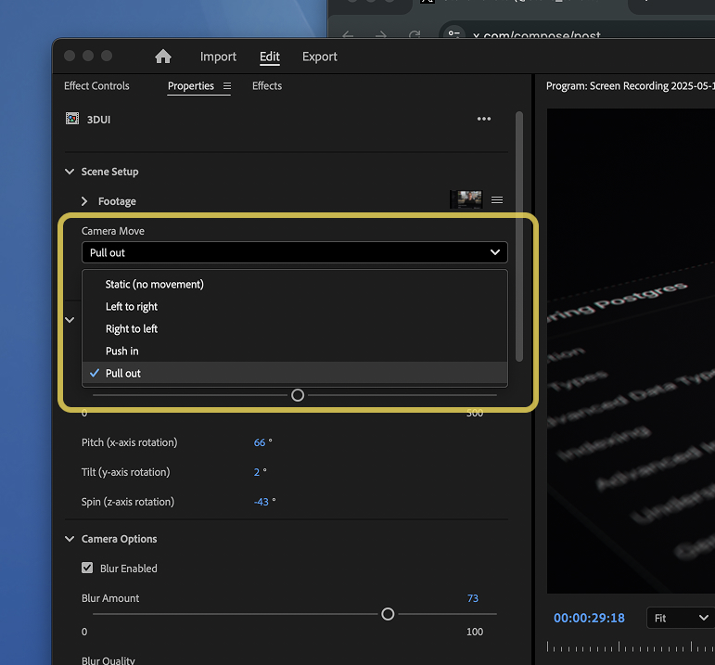
Task: Open the 3DUI more options menu
Action: [484, 119]
